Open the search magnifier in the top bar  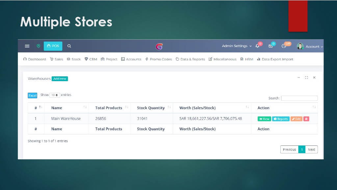[69, 46]
